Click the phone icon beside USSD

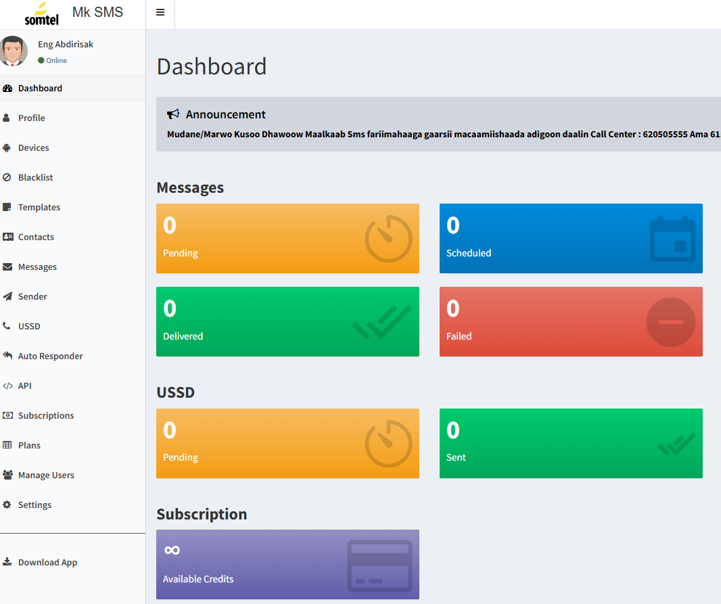point(7,326)
